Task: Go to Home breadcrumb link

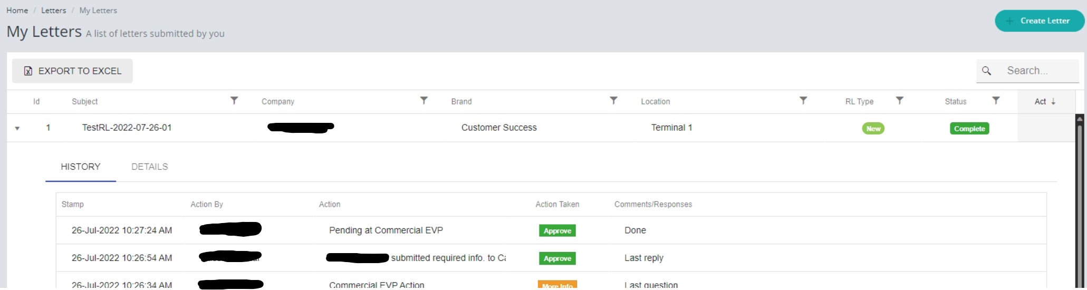Action: tap(17, 11)
